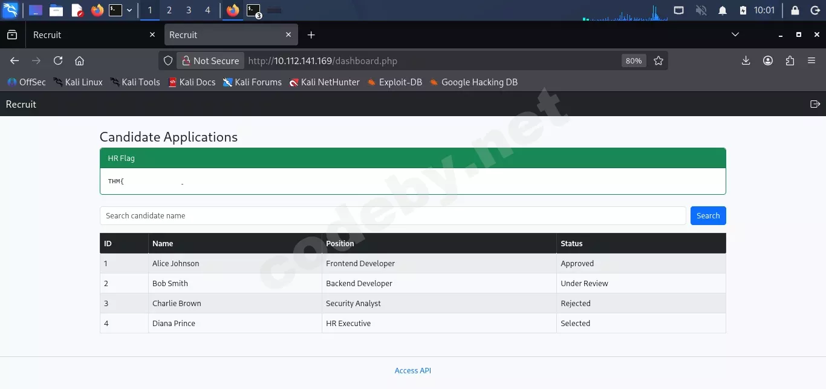This screenshot has width=826, height=389.
Task: Click the tracking protection shield icon
Action: coord(169,60)
